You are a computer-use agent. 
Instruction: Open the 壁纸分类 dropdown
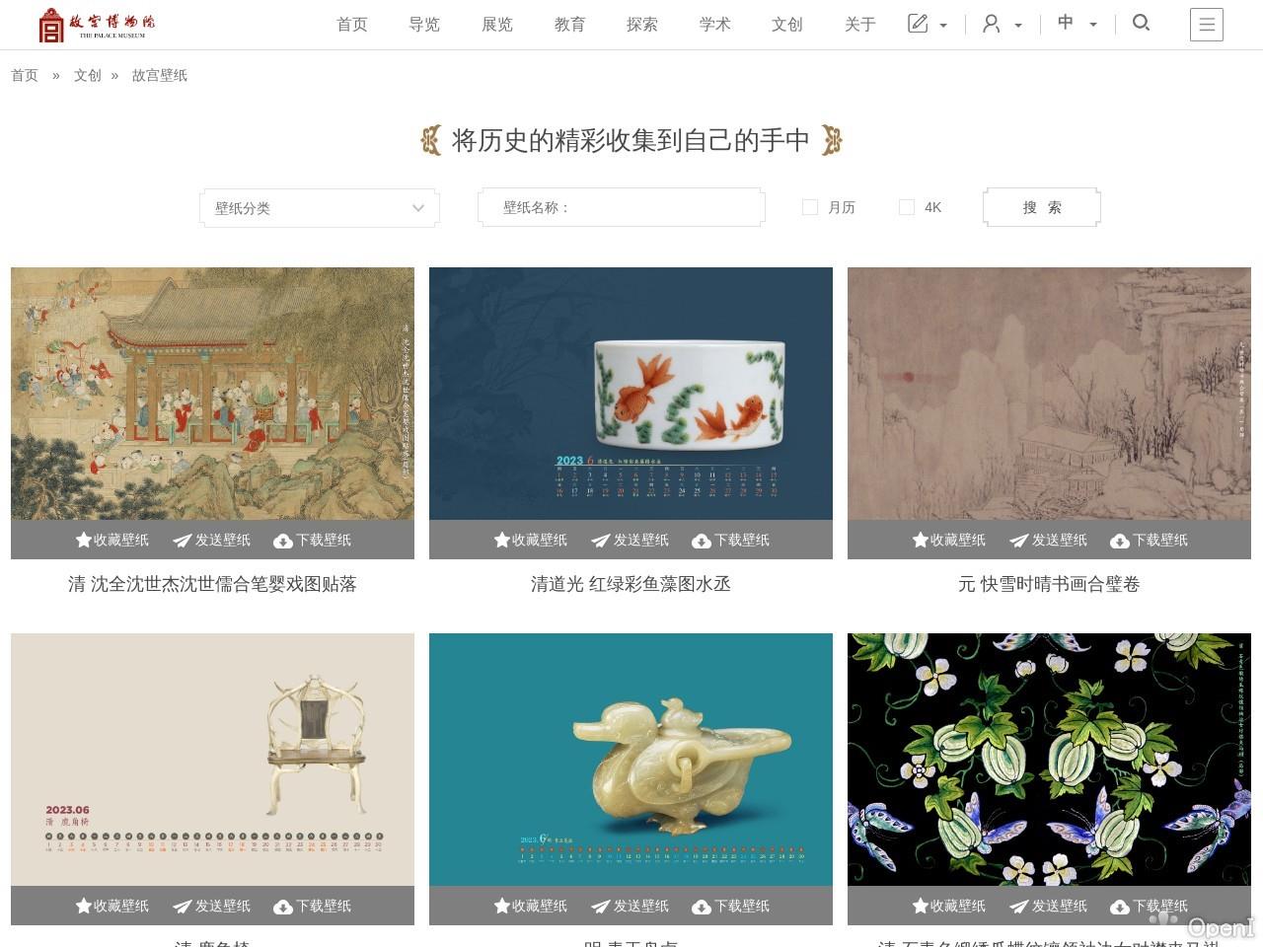coord(319,208)
